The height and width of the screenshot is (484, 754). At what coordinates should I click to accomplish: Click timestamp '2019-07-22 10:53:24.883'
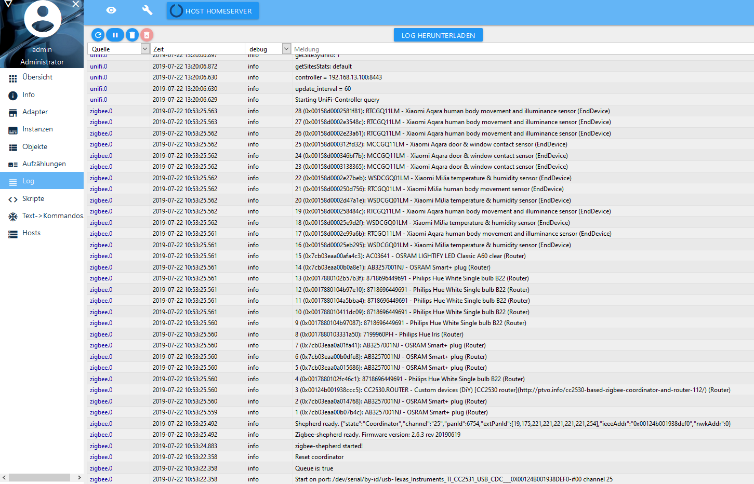click(x=185, y=446)
